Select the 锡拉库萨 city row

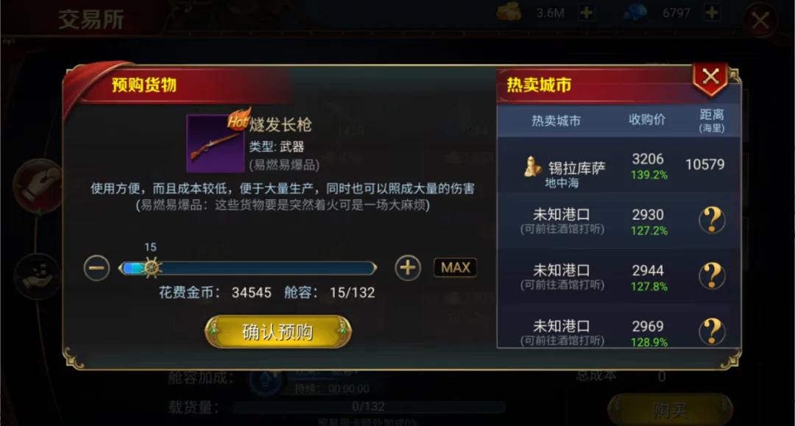(x=618, y=165)
